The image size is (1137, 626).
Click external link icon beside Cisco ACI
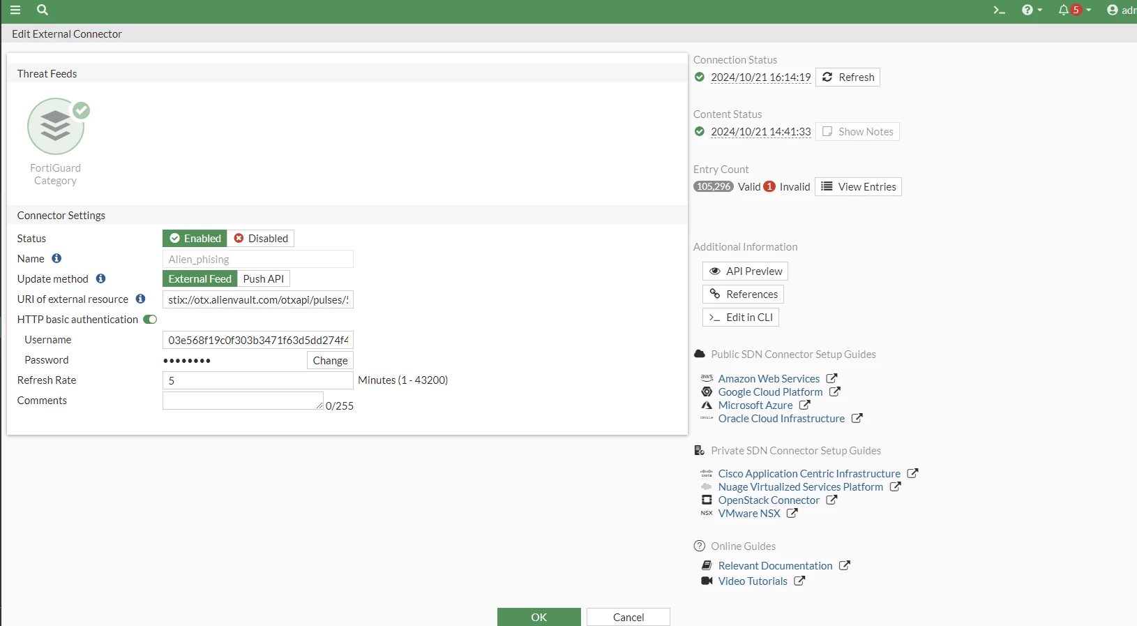[912, 473]
